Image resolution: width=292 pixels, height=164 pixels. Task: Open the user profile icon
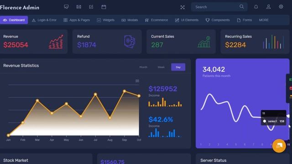(268, 7)
